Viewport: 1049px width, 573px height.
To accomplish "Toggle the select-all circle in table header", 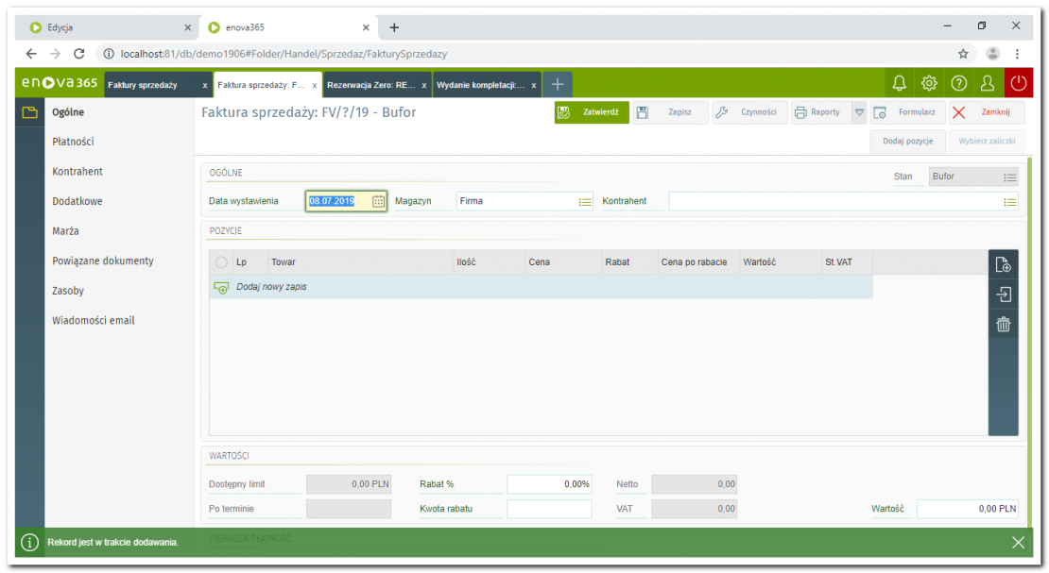I will point(222,262).
